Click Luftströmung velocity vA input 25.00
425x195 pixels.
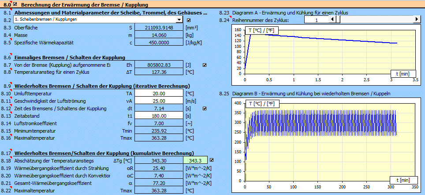click(159, 101)
